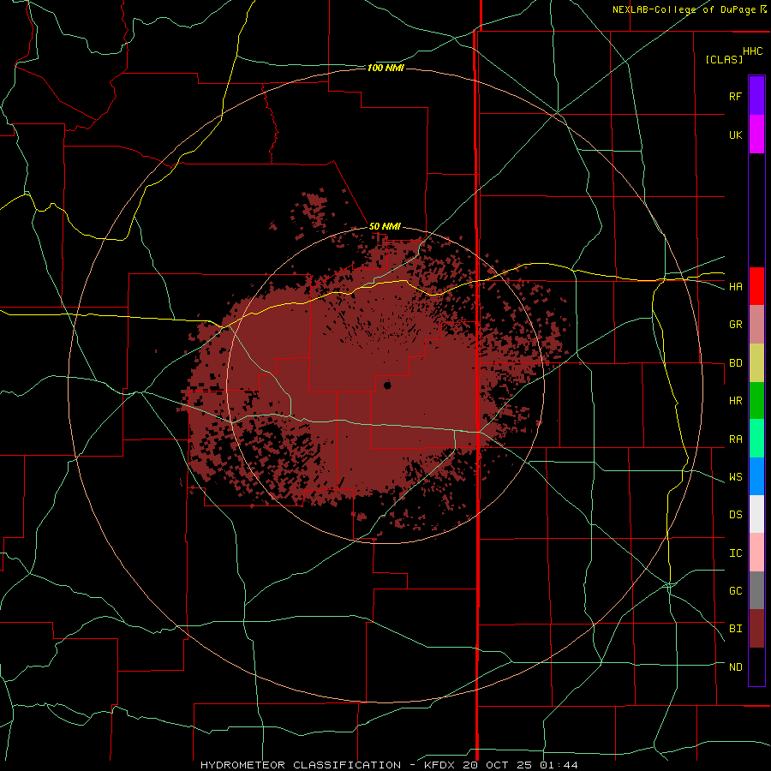Click the GC legend label
This screenshot has width=771, height=771.
735,591
